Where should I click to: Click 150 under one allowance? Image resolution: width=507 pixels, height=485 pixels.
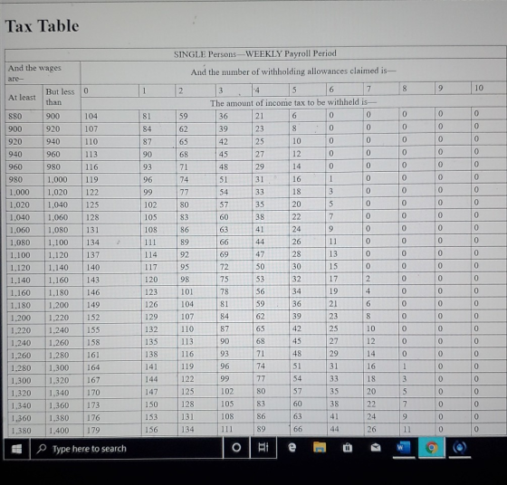point(151,404)
